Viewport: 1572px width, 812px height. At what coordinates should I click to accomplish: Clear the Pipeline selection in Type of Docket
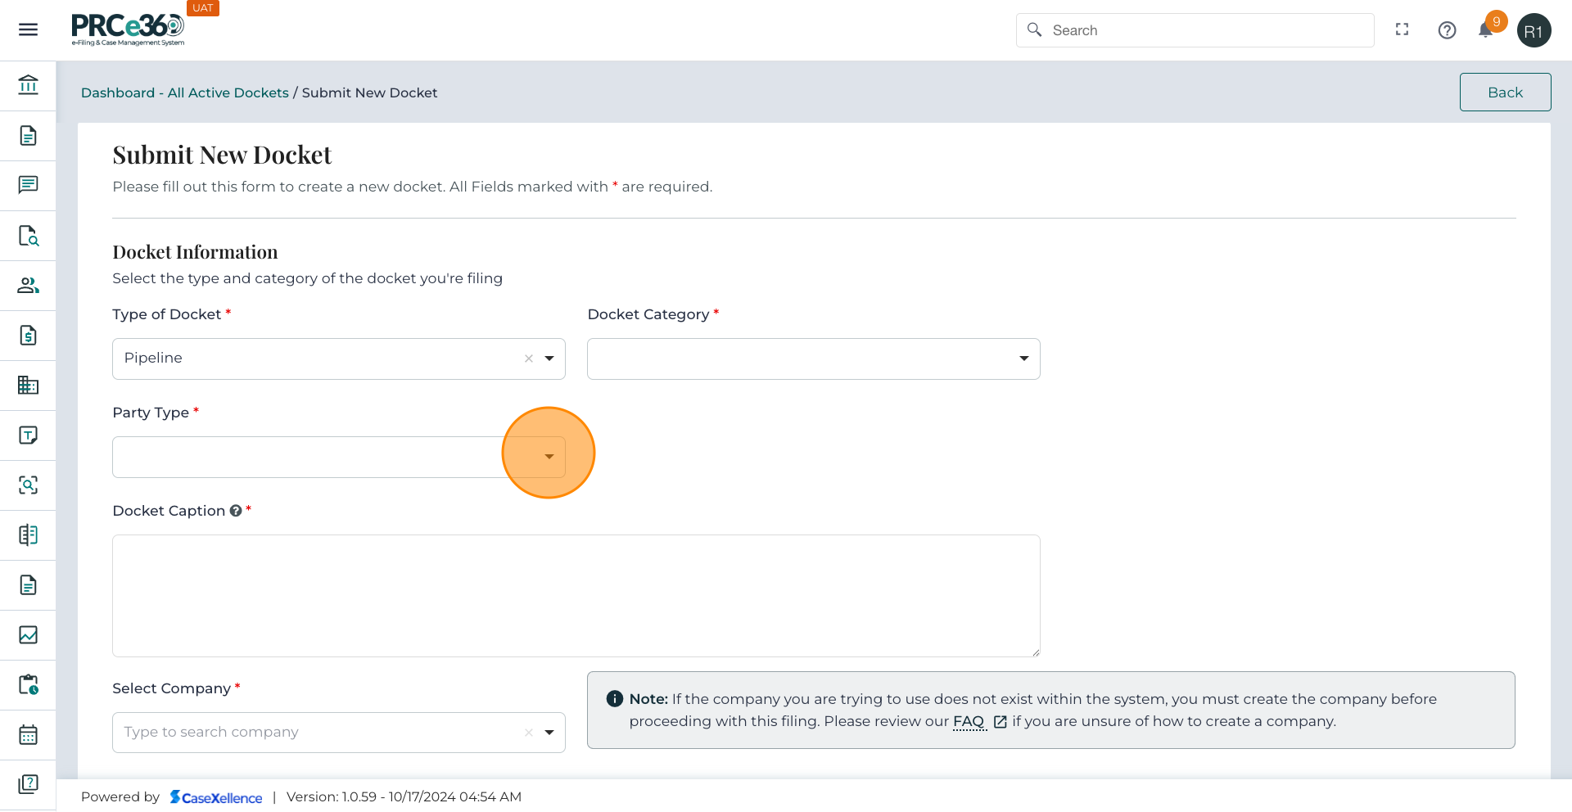529,359
